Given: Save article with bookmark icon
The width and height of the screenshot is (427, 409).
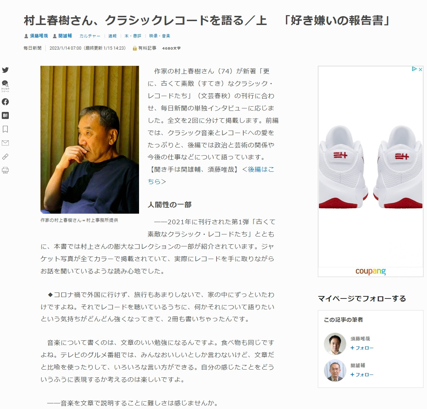Looking at the screenshot, I should pos(5,129).
